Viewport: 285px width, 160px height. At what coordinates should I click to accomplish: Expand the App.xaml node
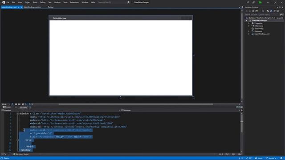249,31
